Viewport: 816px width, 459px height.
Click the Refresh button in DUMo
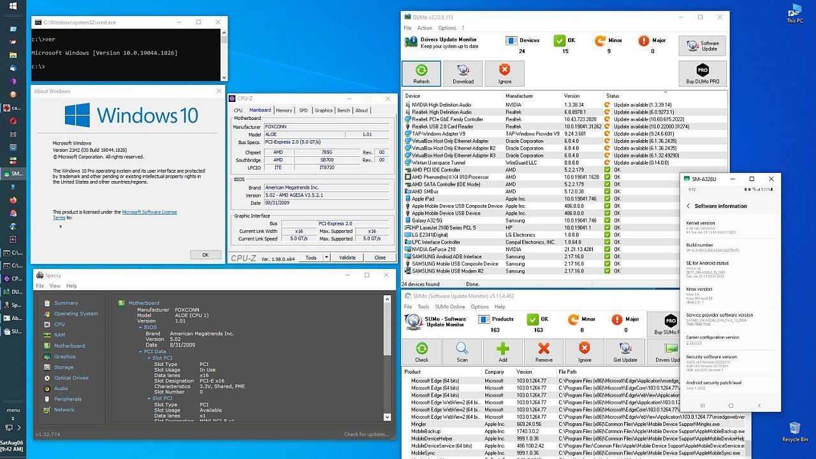[x=421, y=74]
